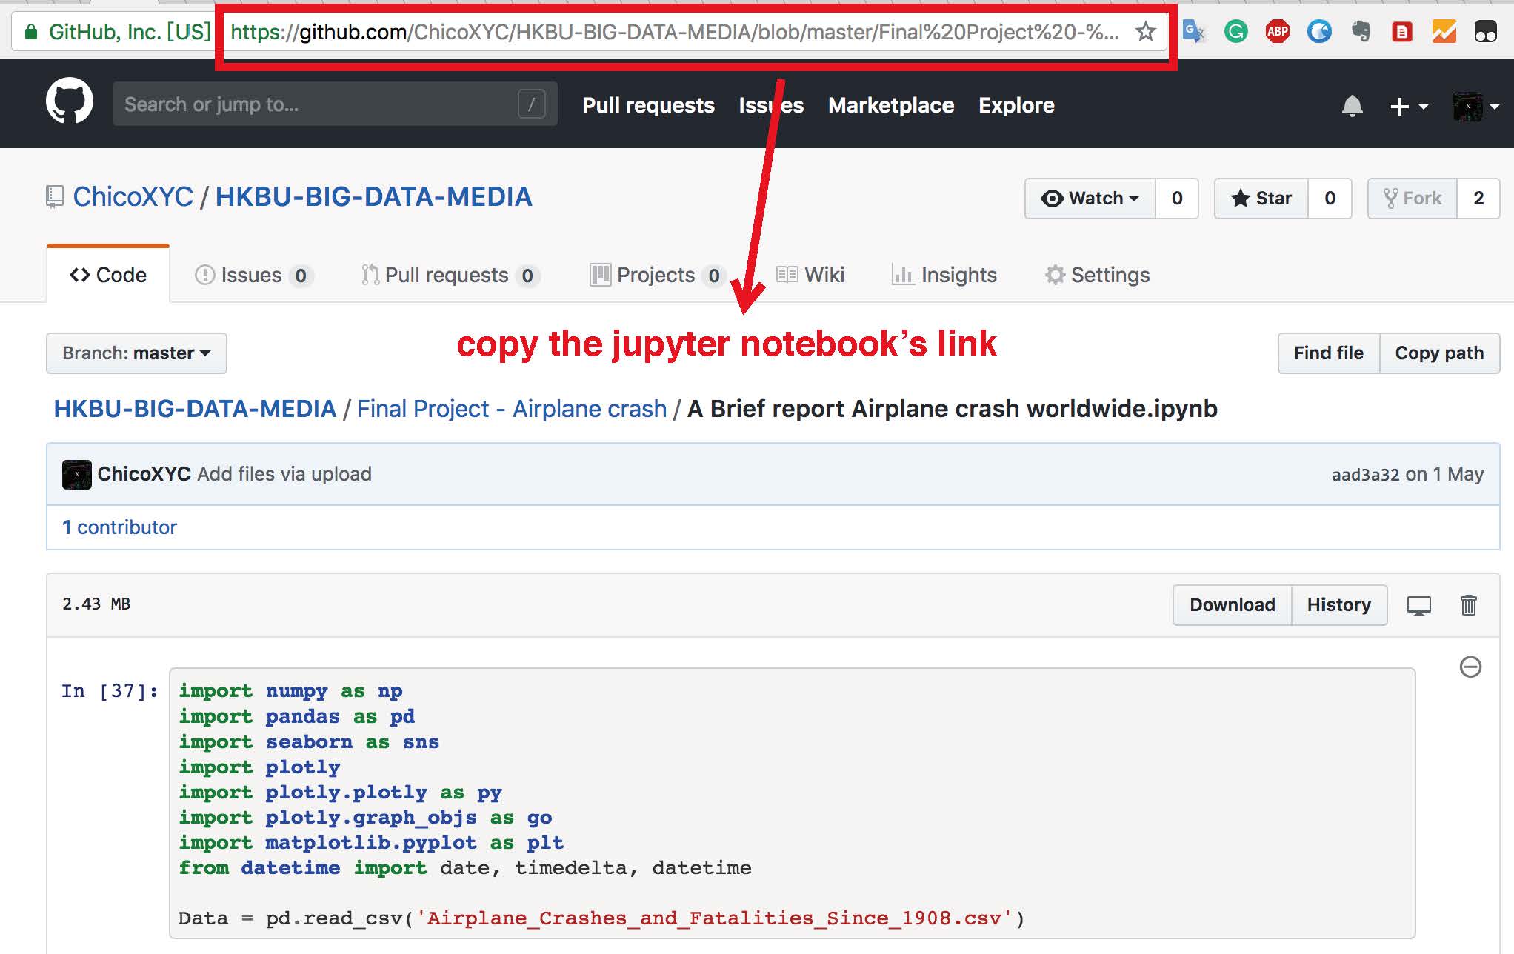This screenshot has width=1514, height=954.
Task: Click the Adblock Plus extension icon
Action: pos(1277,32)
